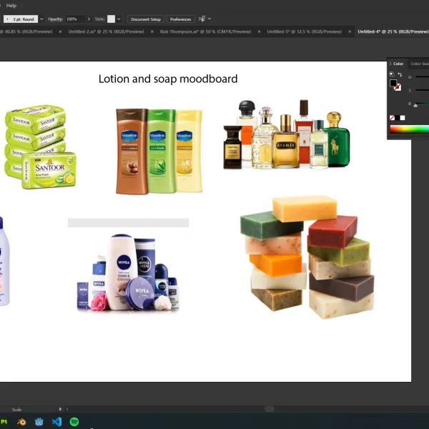This screenshot has width=429, height=429.
Task: Click the Style label in the control bar
Action: pos(99,19)
